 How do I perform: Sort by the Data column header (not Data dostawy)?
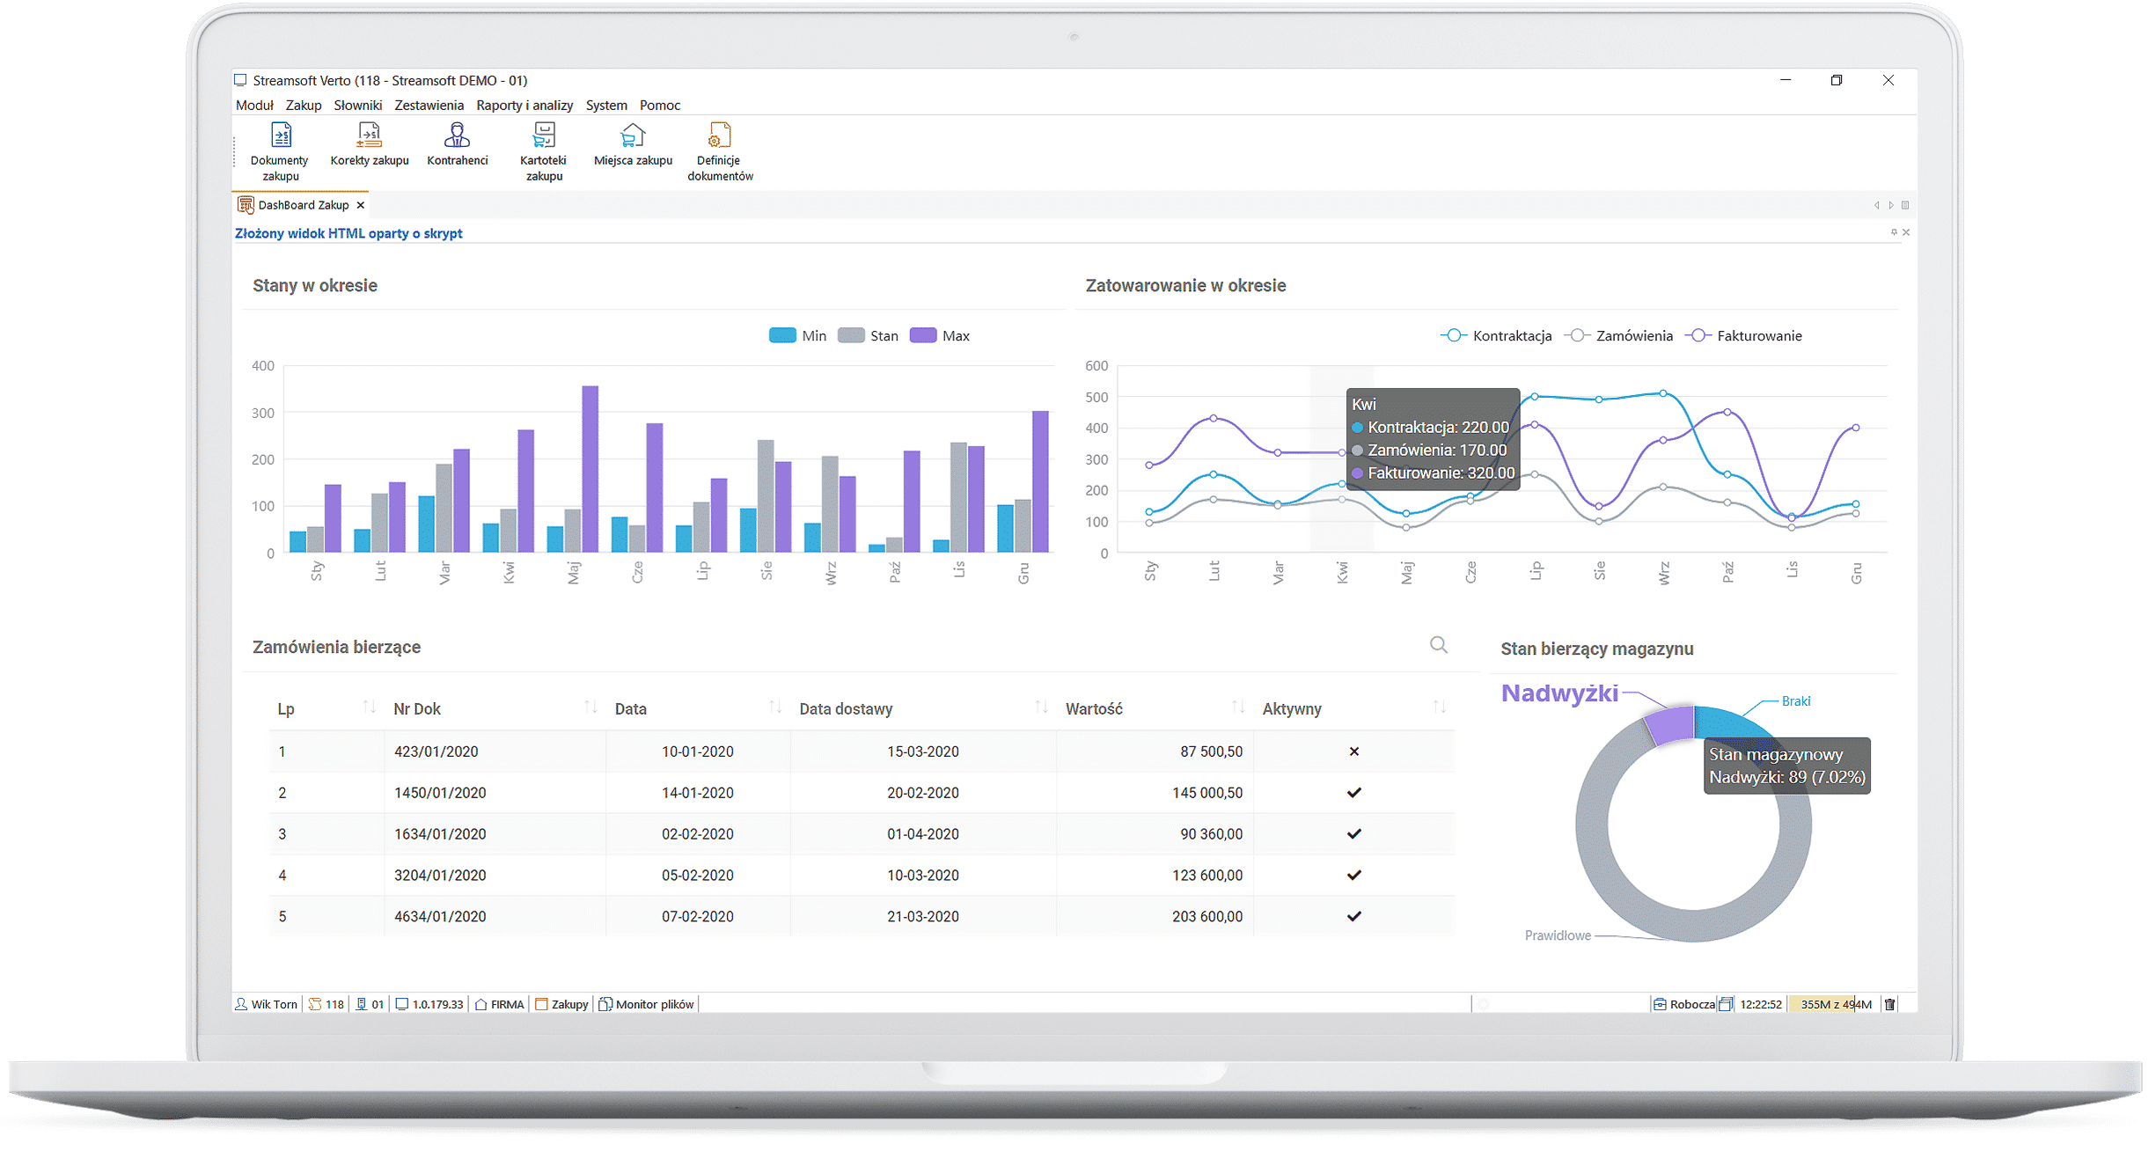click(x=699, y=708)
